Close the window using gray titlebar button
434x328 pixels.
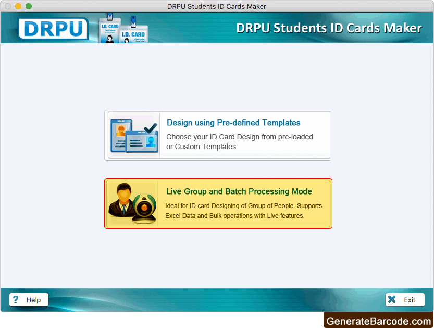(8, 6)
